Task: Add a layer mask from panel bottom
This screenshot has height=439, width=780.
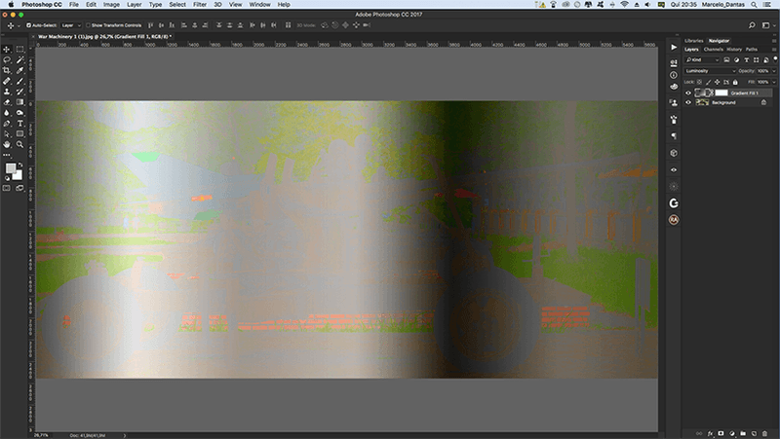Action: point(721,433)
